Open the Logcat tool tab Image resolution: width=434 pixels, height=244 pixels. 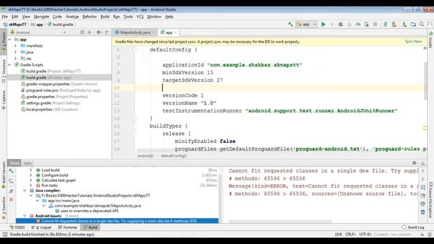click(x=41, y=228)
